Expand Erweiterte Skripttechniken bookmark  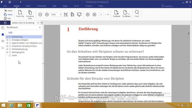(7, 46)
